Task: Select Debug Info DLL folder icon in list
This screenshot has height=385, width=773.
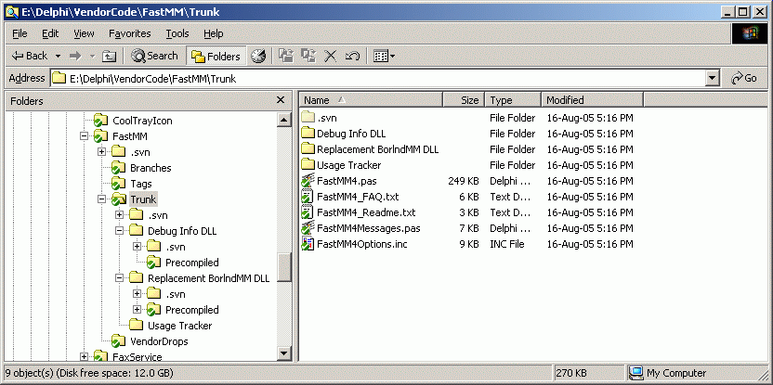Action: pos(308,134)
